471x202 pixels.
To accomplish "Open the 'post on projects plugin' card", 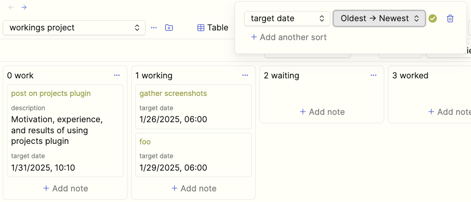I will click(x=65, y=131).
